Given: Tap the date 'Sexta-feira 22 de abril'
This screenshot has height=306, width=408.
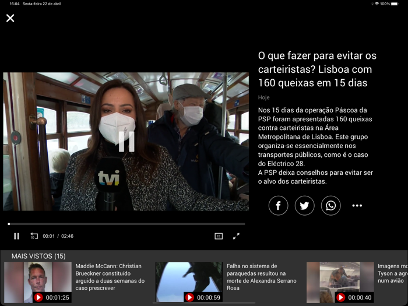Looking at the screenshot, I should [41, 3].
